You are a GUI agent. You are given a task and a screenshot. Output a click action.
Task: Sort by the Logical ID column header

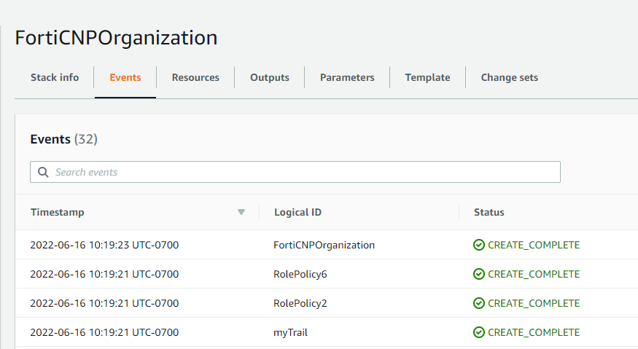pos(297,213)
